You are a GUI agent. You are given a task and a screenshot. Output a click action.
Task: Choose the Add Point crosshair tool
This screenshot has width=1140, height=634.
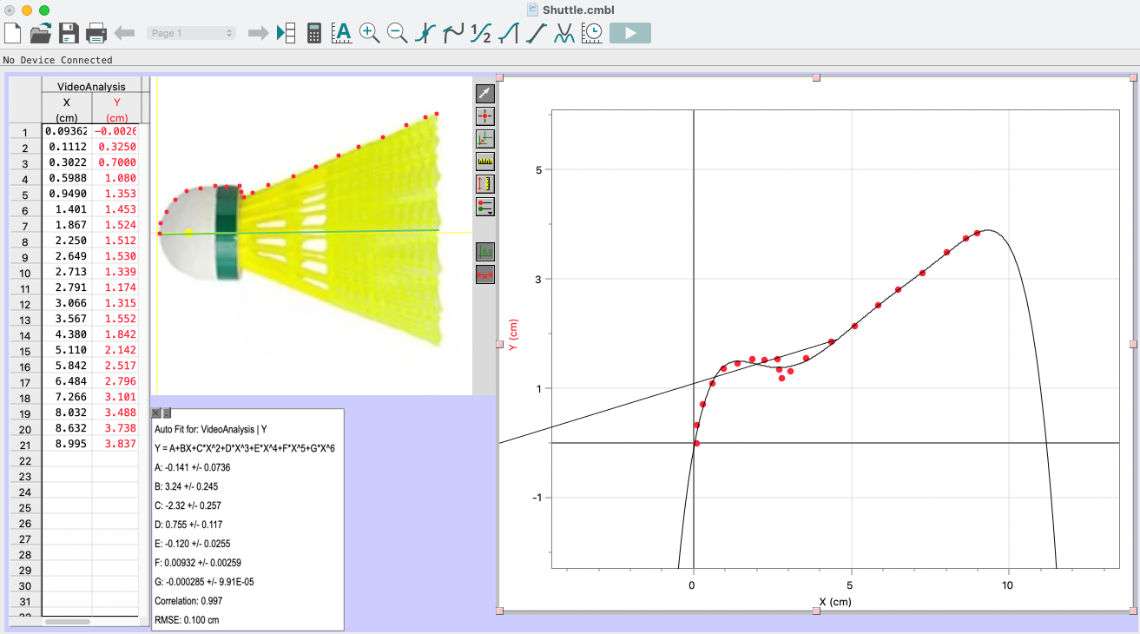point(485,116)
